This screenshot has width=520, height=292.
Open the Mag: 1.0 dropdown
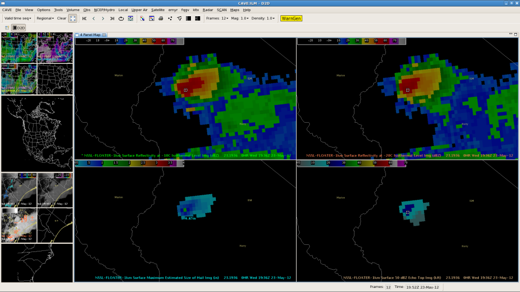click(x=241, y=18)
